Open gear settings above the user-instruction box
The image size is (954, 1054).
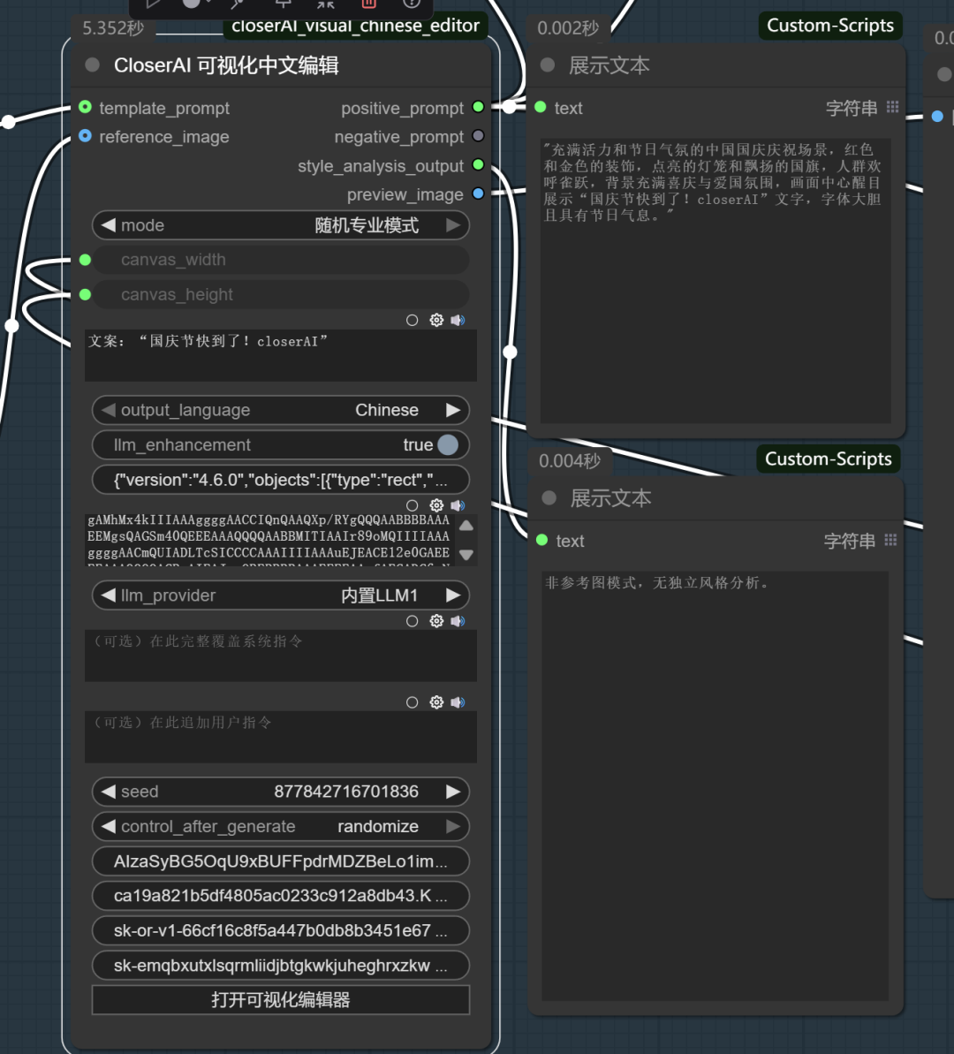coord(436,701)
